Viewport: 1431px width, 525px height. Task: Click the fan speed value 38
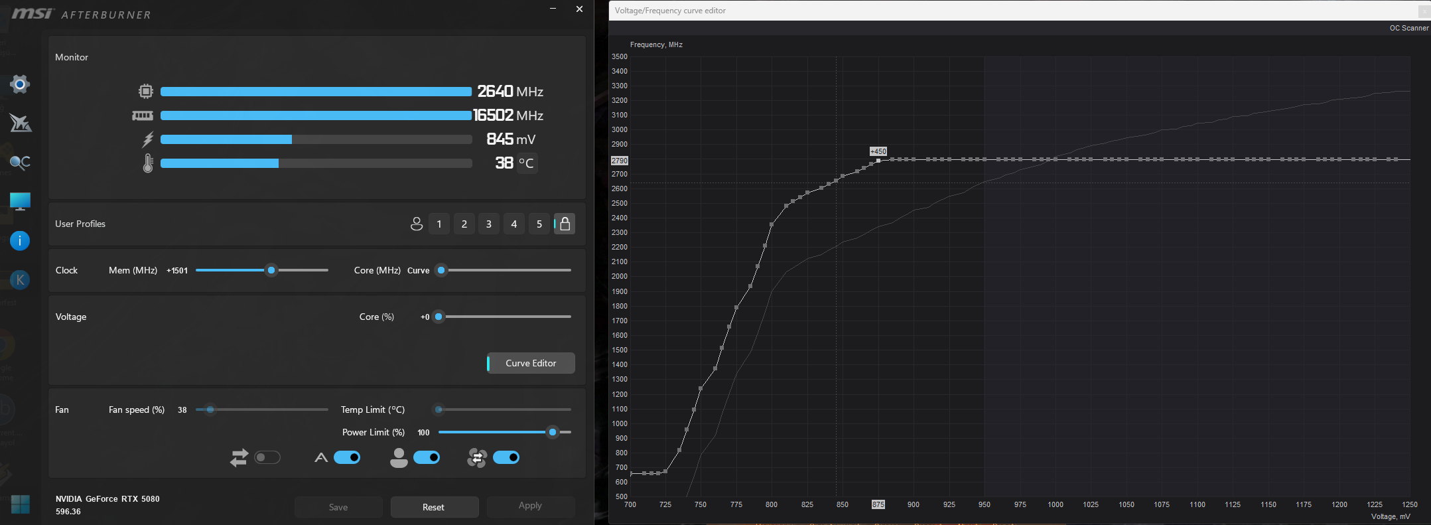[x=182, y=410]
